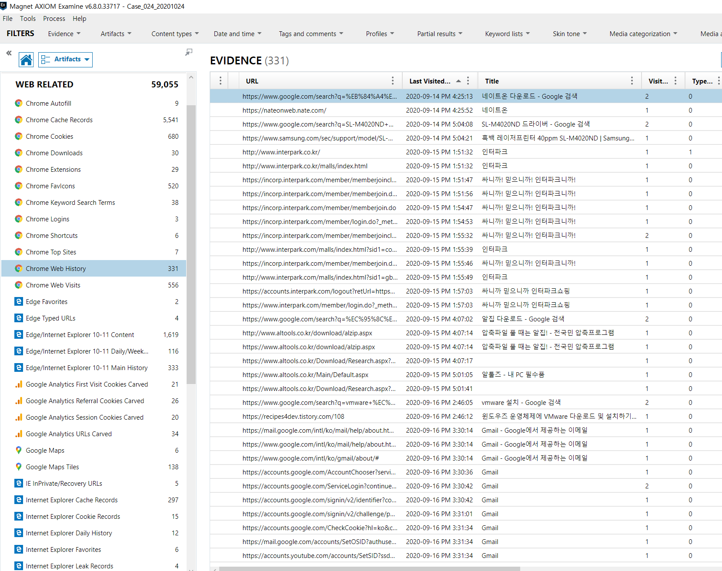Select the altools.co.kr/Main/Default.aspx row
This screenshot has width=722, height=571.
point(466,375)
